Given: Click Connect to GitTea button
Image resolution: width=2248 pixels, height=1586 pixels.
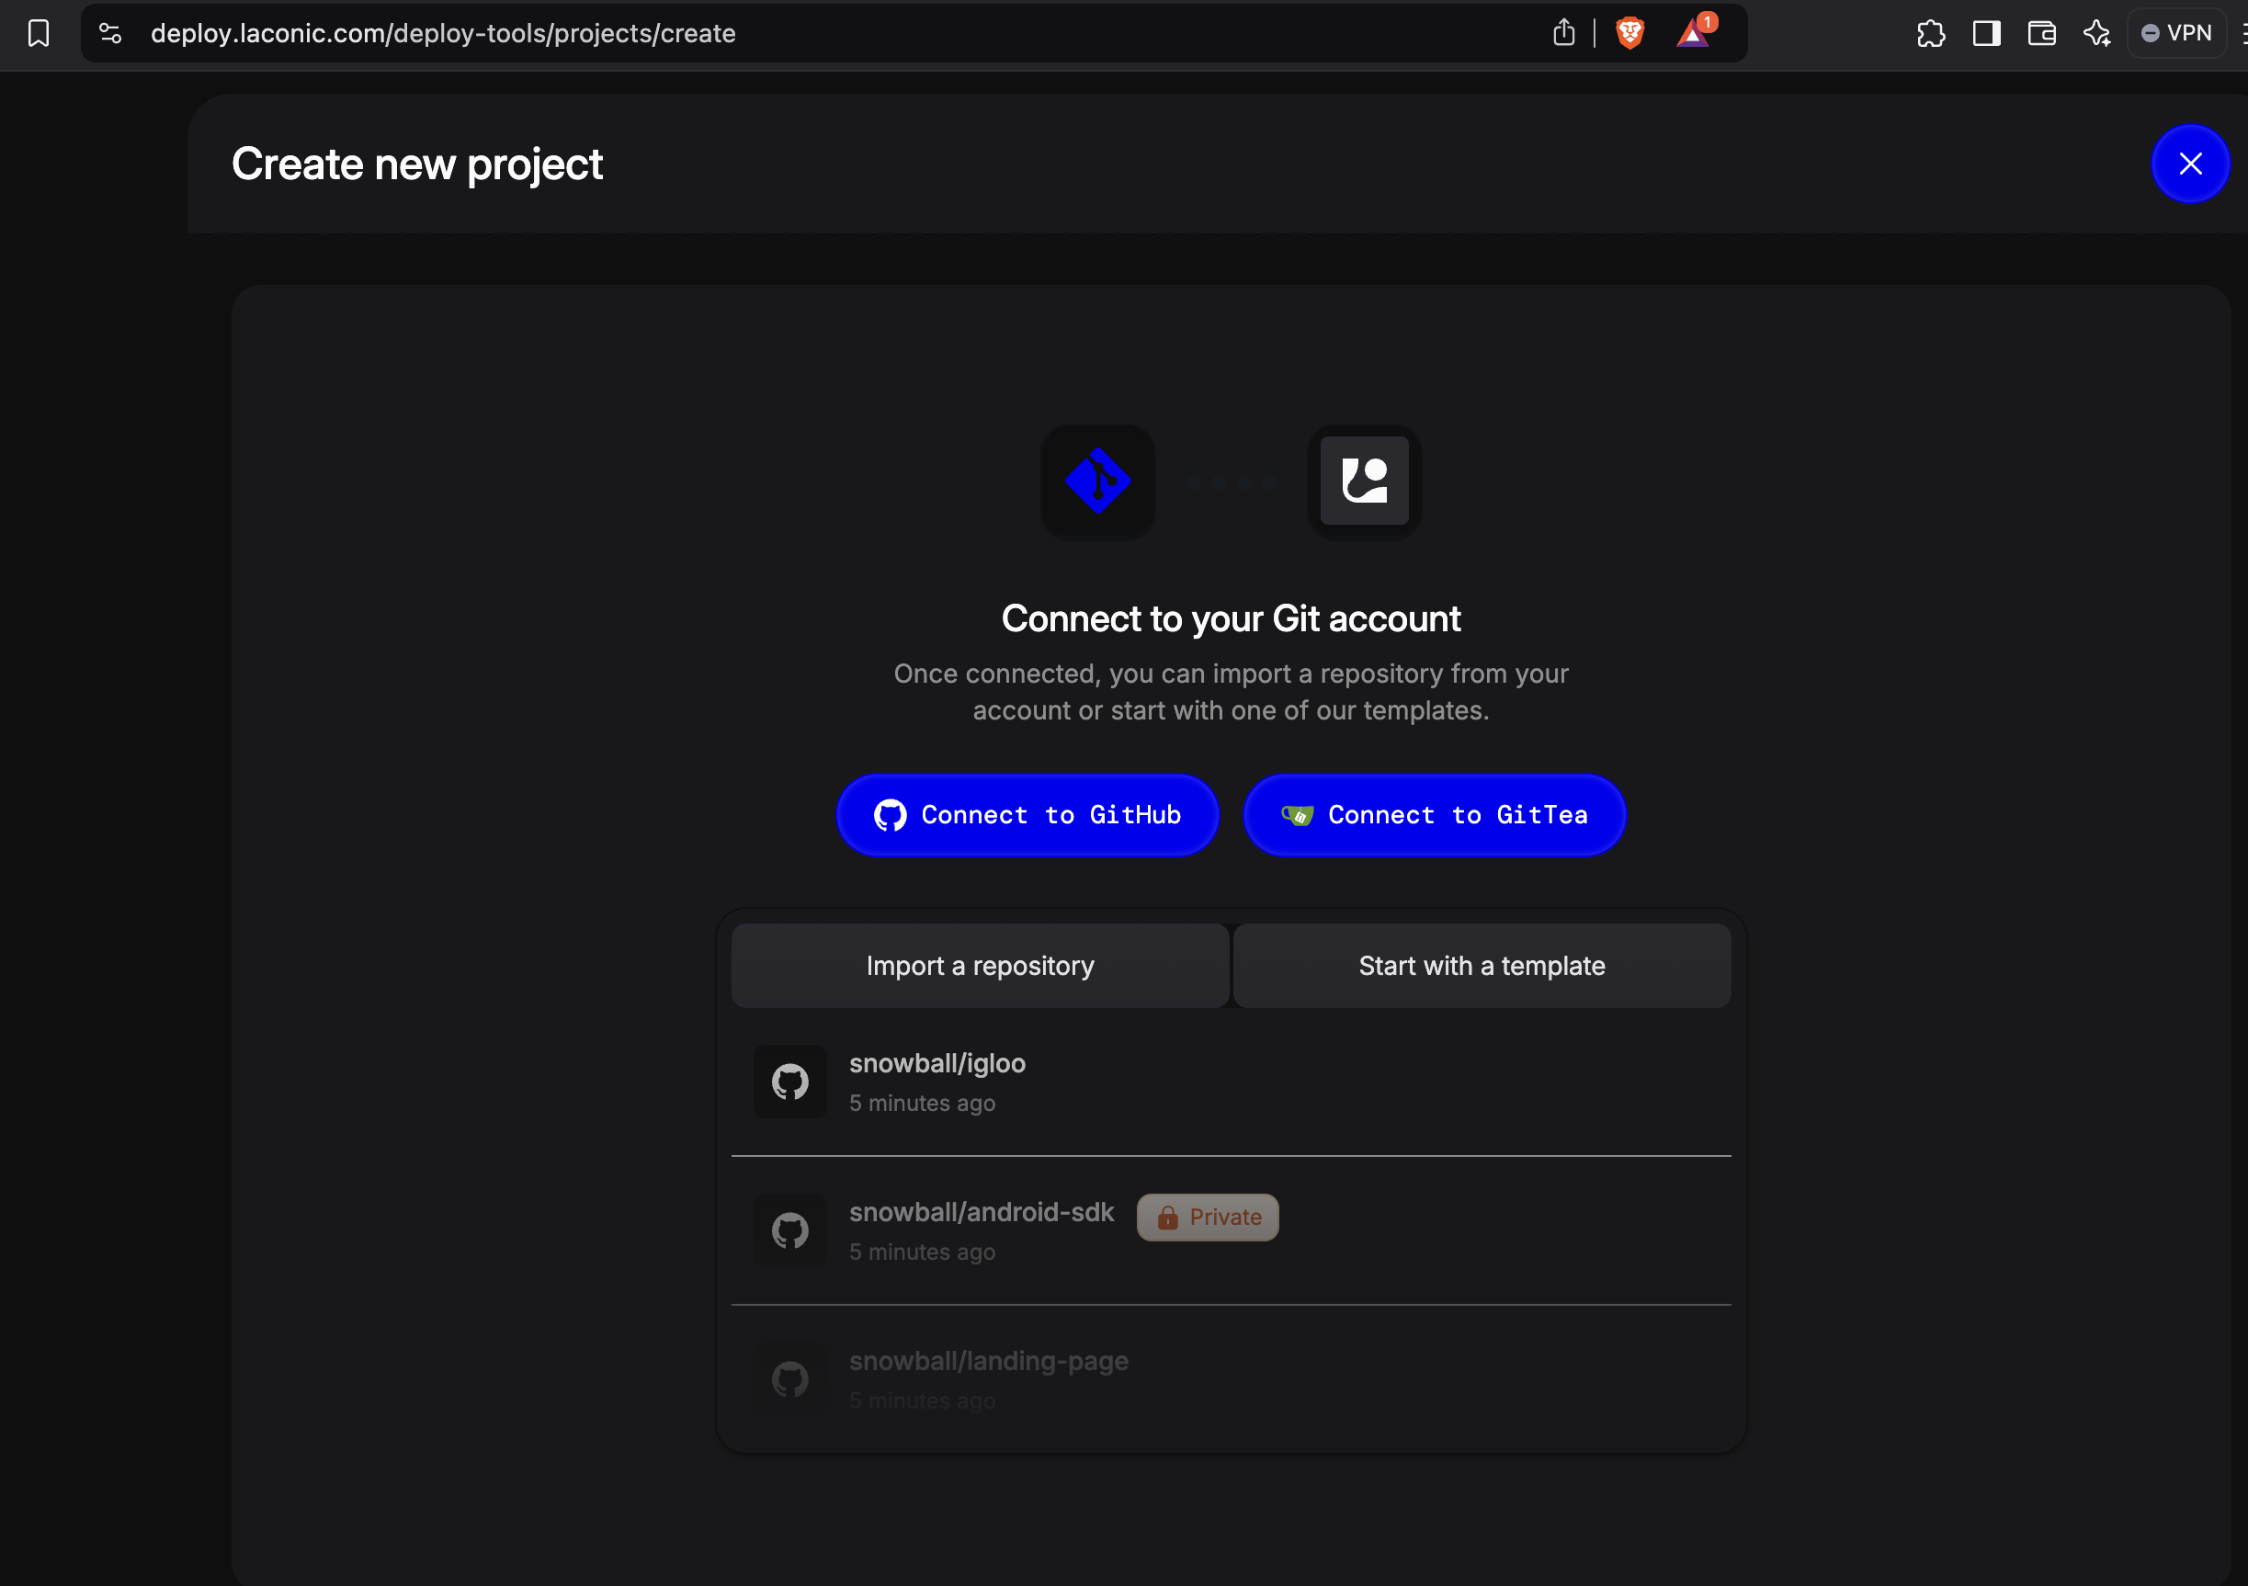Looking at the screenshot, I should (x=1434, y=814).
